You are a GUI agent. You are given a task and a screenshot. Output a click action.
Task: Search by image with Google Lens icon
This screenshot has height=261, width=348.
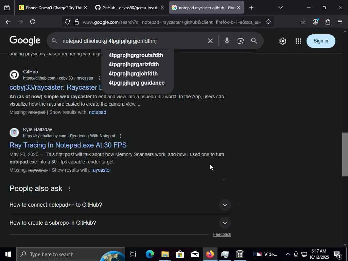tap(241, 41)
